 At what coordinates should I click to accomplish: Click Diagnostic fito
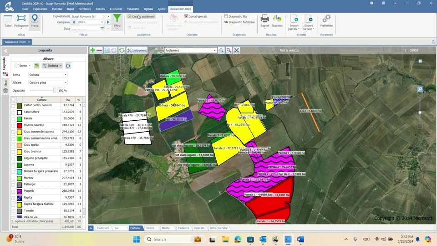click(235, 16)
